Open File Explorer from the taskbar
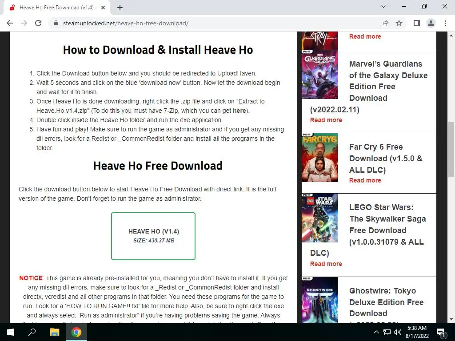Screen dimensions: 455x341 pos(54,332)
